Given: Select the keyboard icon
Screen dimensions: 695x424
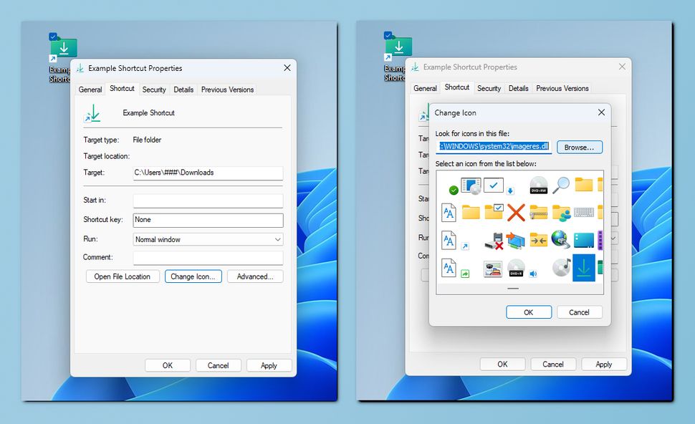Looking at the screenshot, I should pyautogui.click(x=584, y=211).
